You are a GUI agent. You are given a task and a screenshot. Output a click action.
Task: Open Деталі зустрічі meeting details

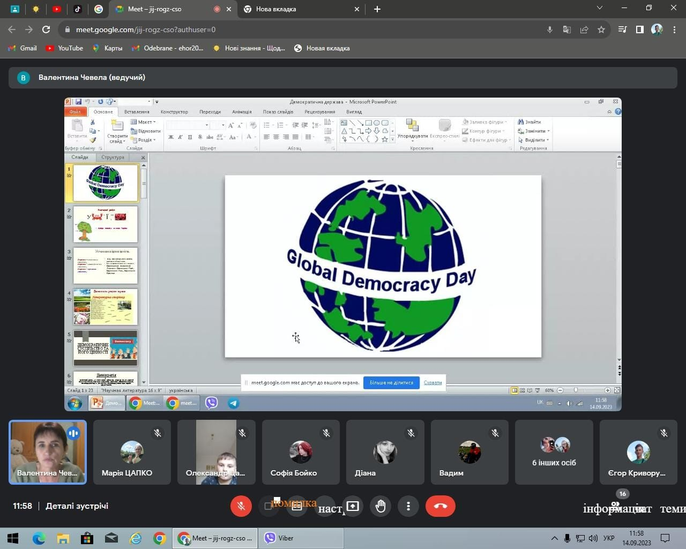point(77,506)
